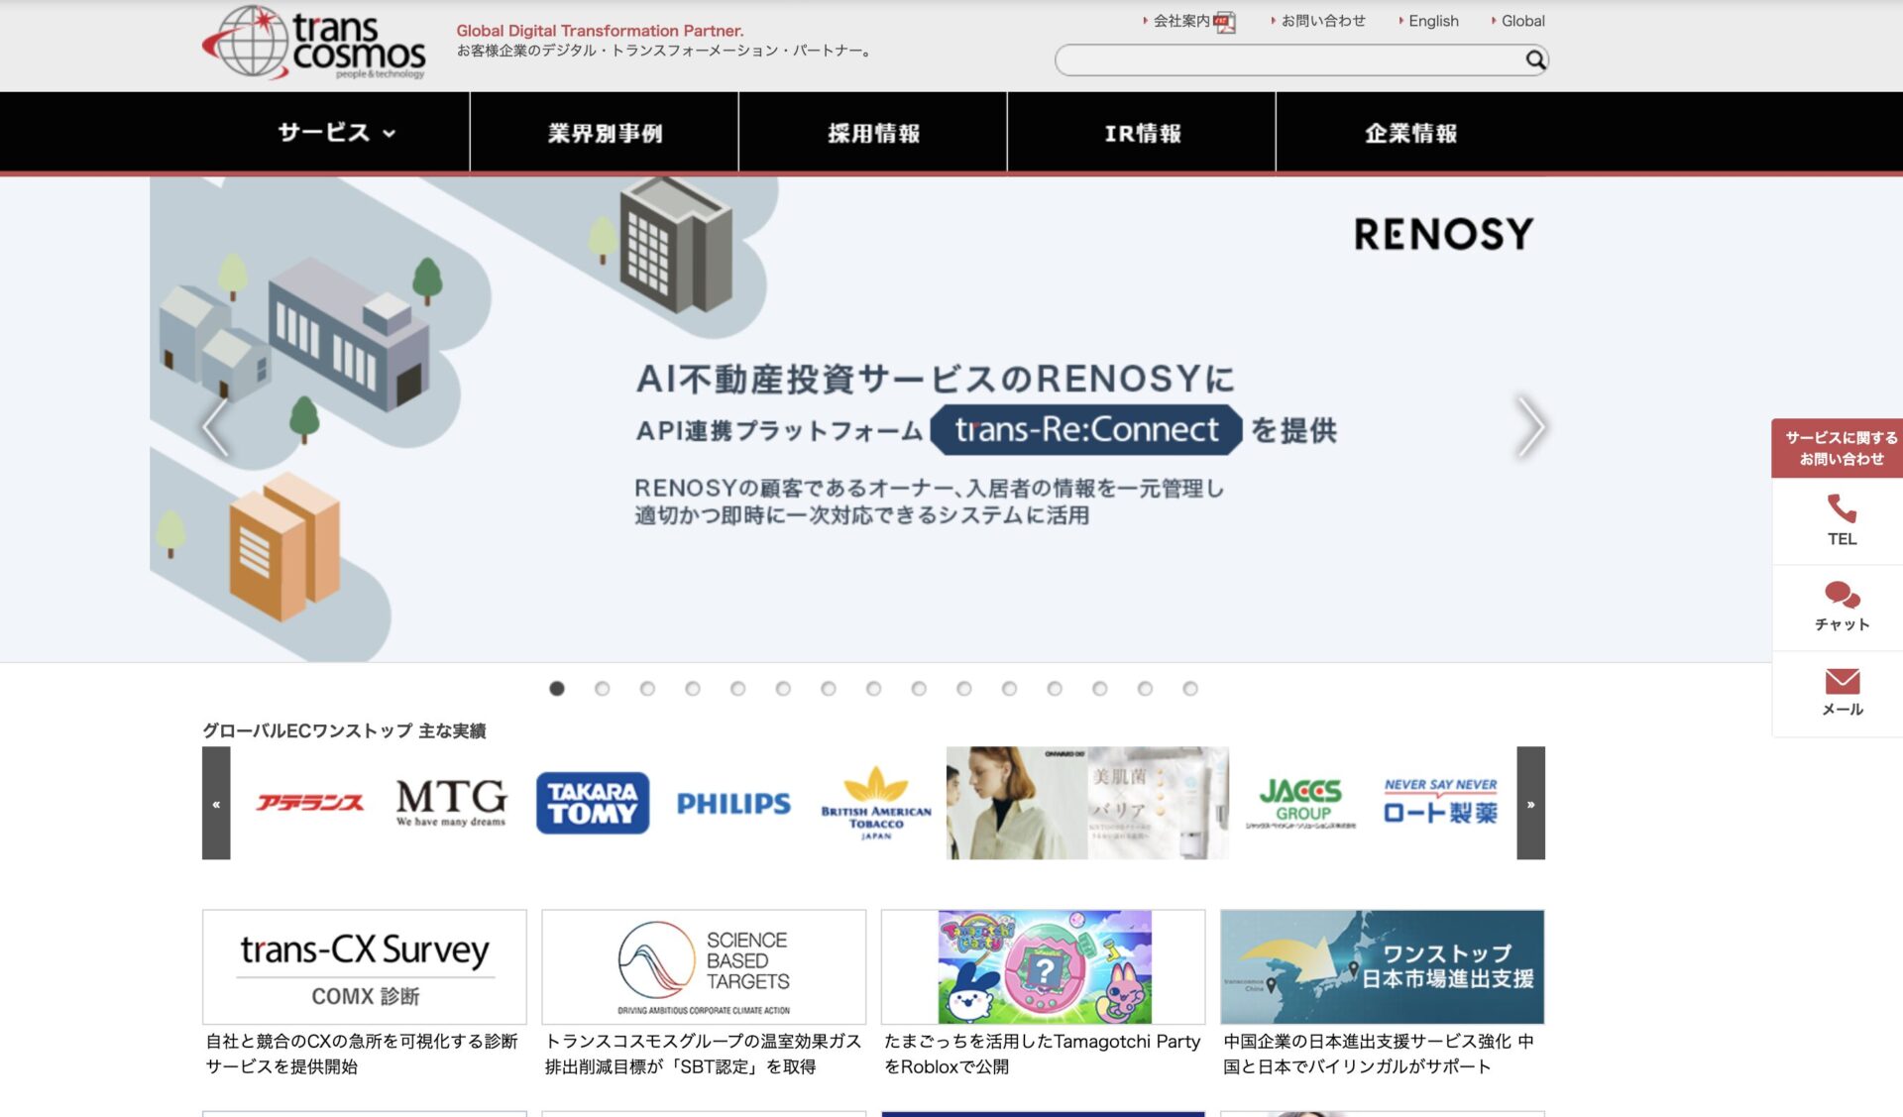Image resolution: width=1903 pixels, height=1117 pixels.
Task: Read article about SBT認定 取得
Action: click(x=703, y=1054)
